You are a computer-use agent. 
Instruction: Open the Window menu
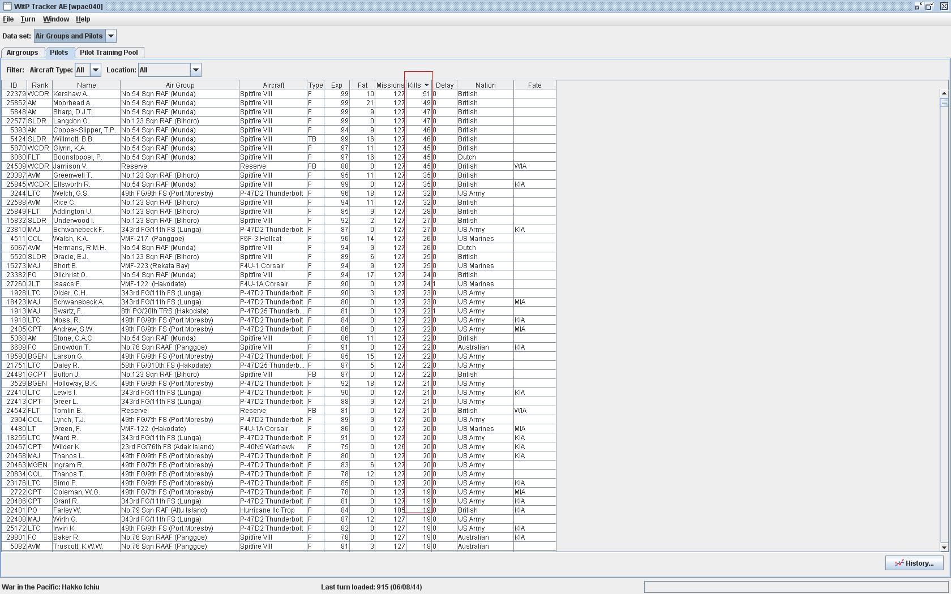click(56, 19)
